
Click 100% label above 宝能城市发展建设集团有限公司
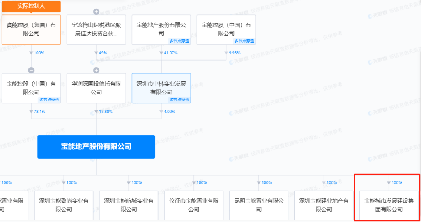coord(397,182)
